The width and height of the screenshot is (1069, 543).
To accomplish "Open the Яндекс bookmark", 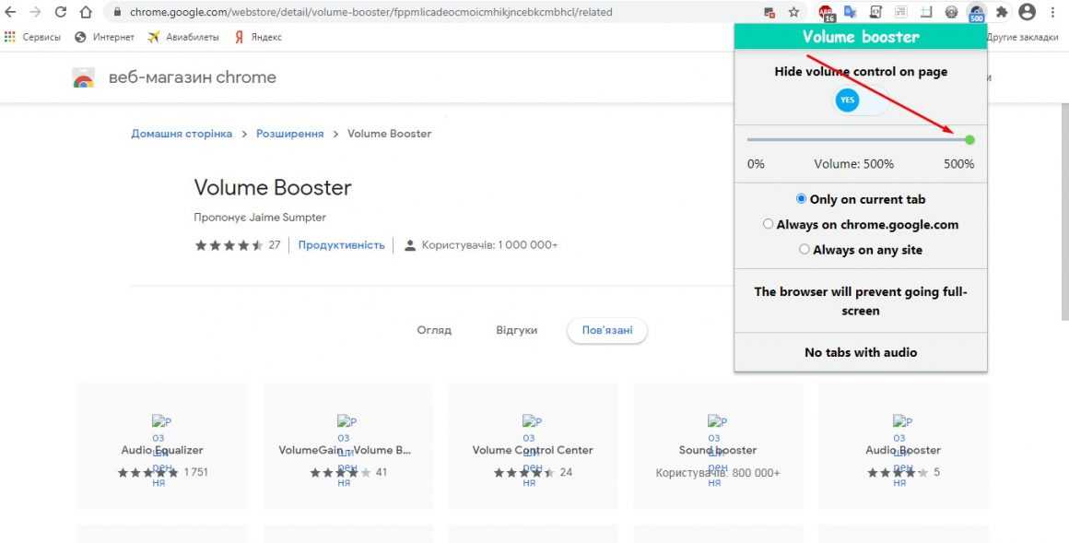I will point(258,37).
